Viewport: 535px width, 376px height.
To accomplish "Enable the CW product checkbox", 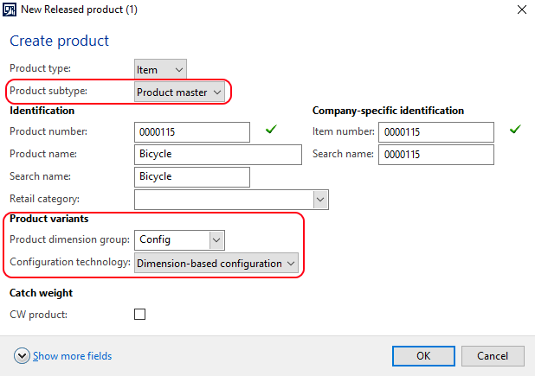I will [140, 314].
